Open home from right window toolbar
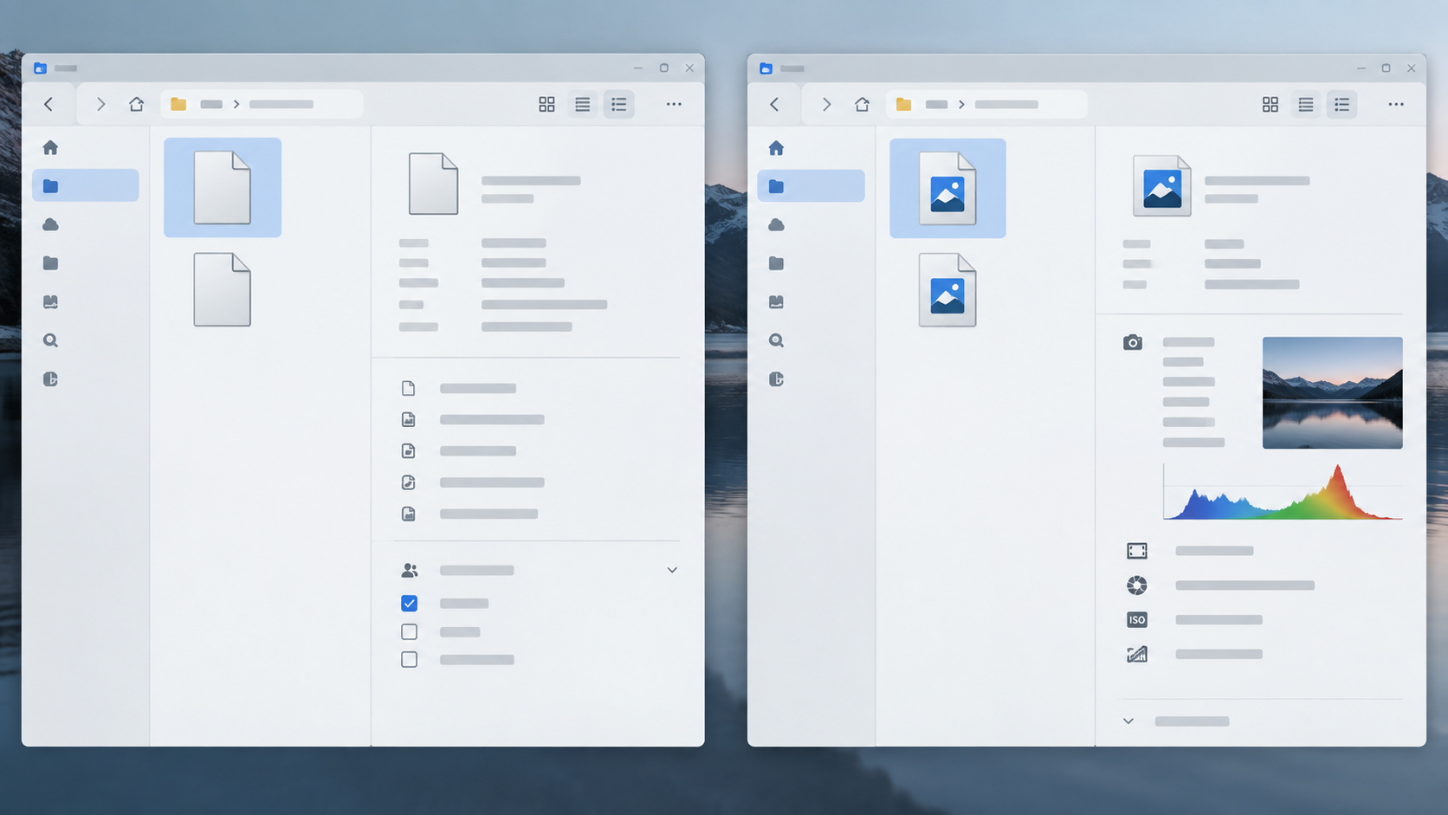Screen dimensions: 1448x815 862,104
